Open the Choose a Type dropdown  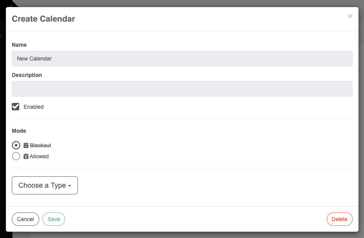point(45,185)
